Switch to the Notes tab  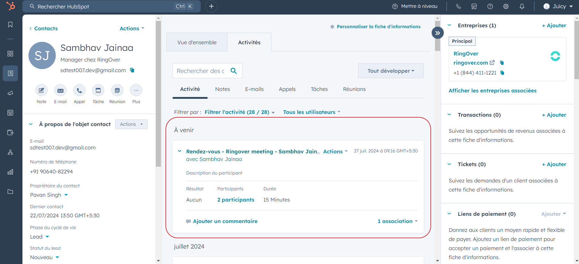pos(223,89)
